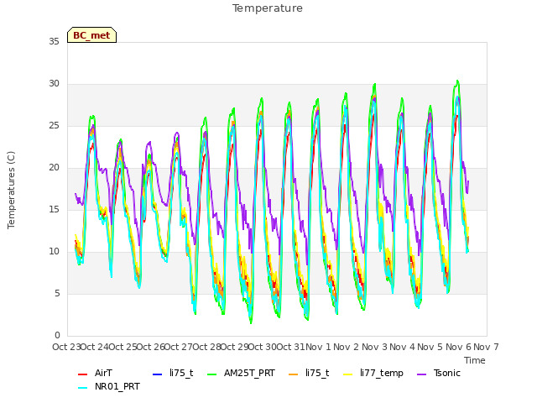
Task: Click the Nov 7 x-axis tick label
Action: (x=486, y=347)
